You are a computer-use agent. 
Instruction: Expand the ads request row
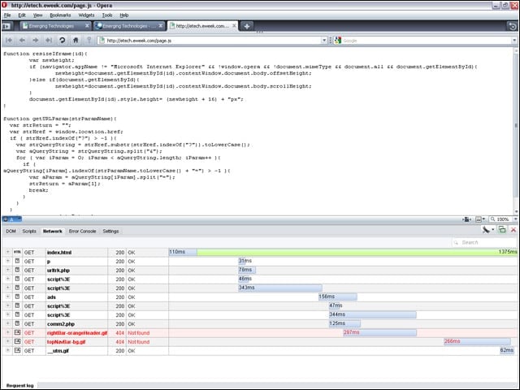(7, 297)
